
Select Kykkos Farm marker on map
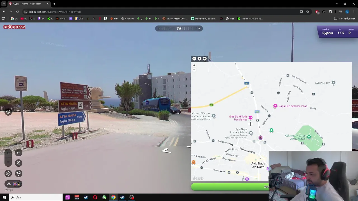tap(333, 83)
